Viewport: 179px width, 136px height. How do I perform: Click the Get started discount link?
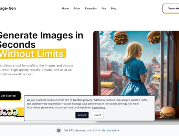(x=109, y=131)
